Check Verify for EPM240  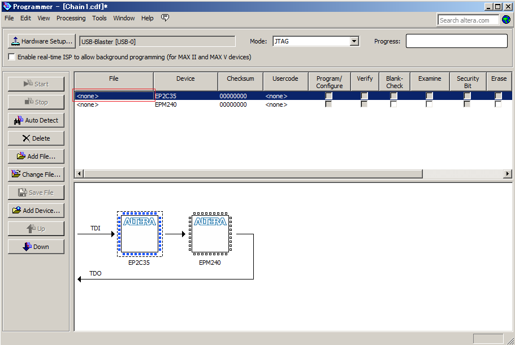point(364,104)
